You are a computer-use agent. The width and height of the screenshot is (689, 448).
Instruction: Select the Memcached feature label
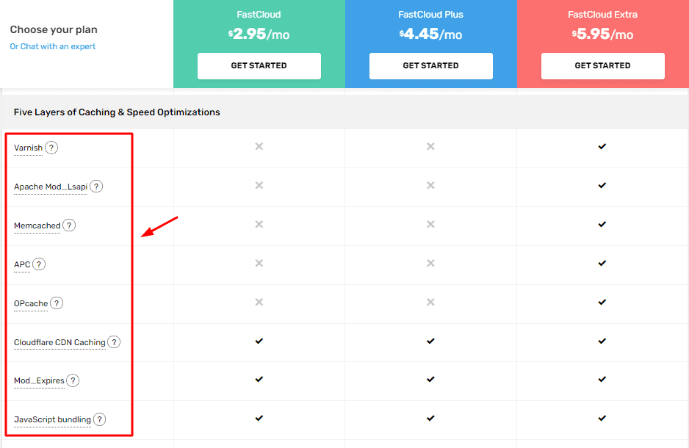[x=37, y=225]
